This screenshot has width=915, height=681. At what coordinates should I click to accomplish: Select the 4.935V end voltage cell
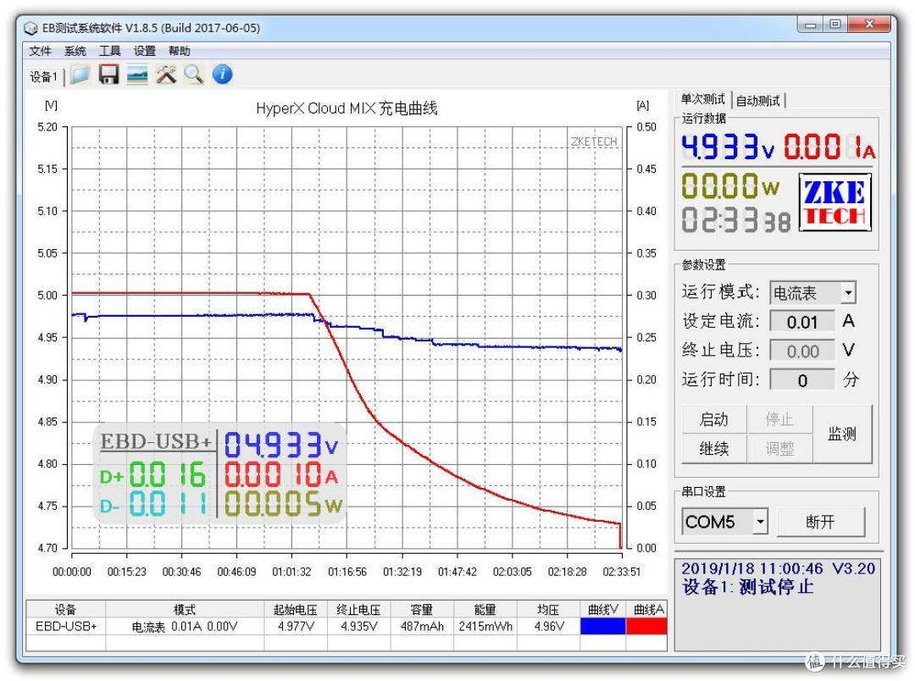(x=359, y=626)
